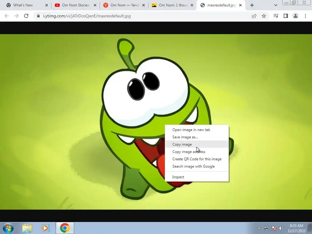Open the Chrome profile avatar
Viewport: 312px width, 234px height.
pyautogui.click(x=296, y=16)
